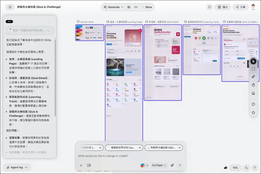Select the pencil edit tool
The width and height of the screenshot is (261, 174).
click(253, 77)
